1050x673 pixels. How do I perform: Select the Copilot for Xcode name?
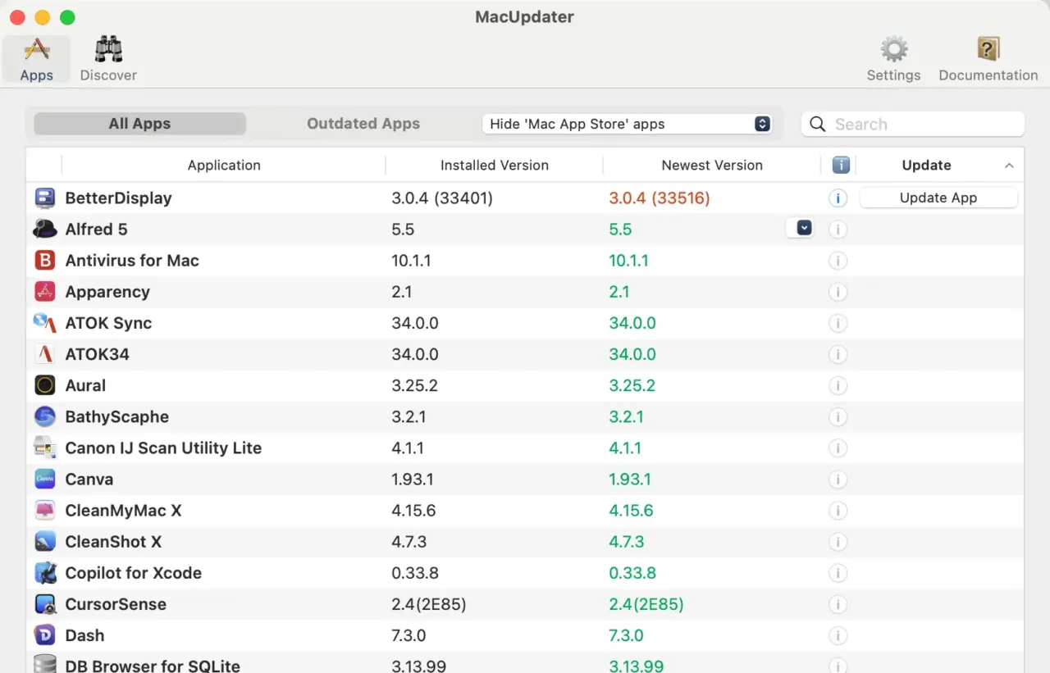tap(133, 573)
